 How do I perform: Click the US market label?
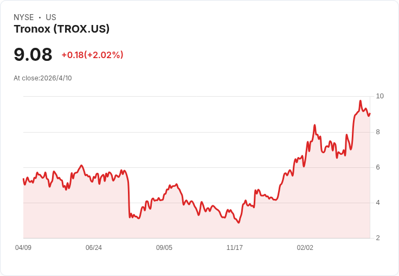click(51, 17)
